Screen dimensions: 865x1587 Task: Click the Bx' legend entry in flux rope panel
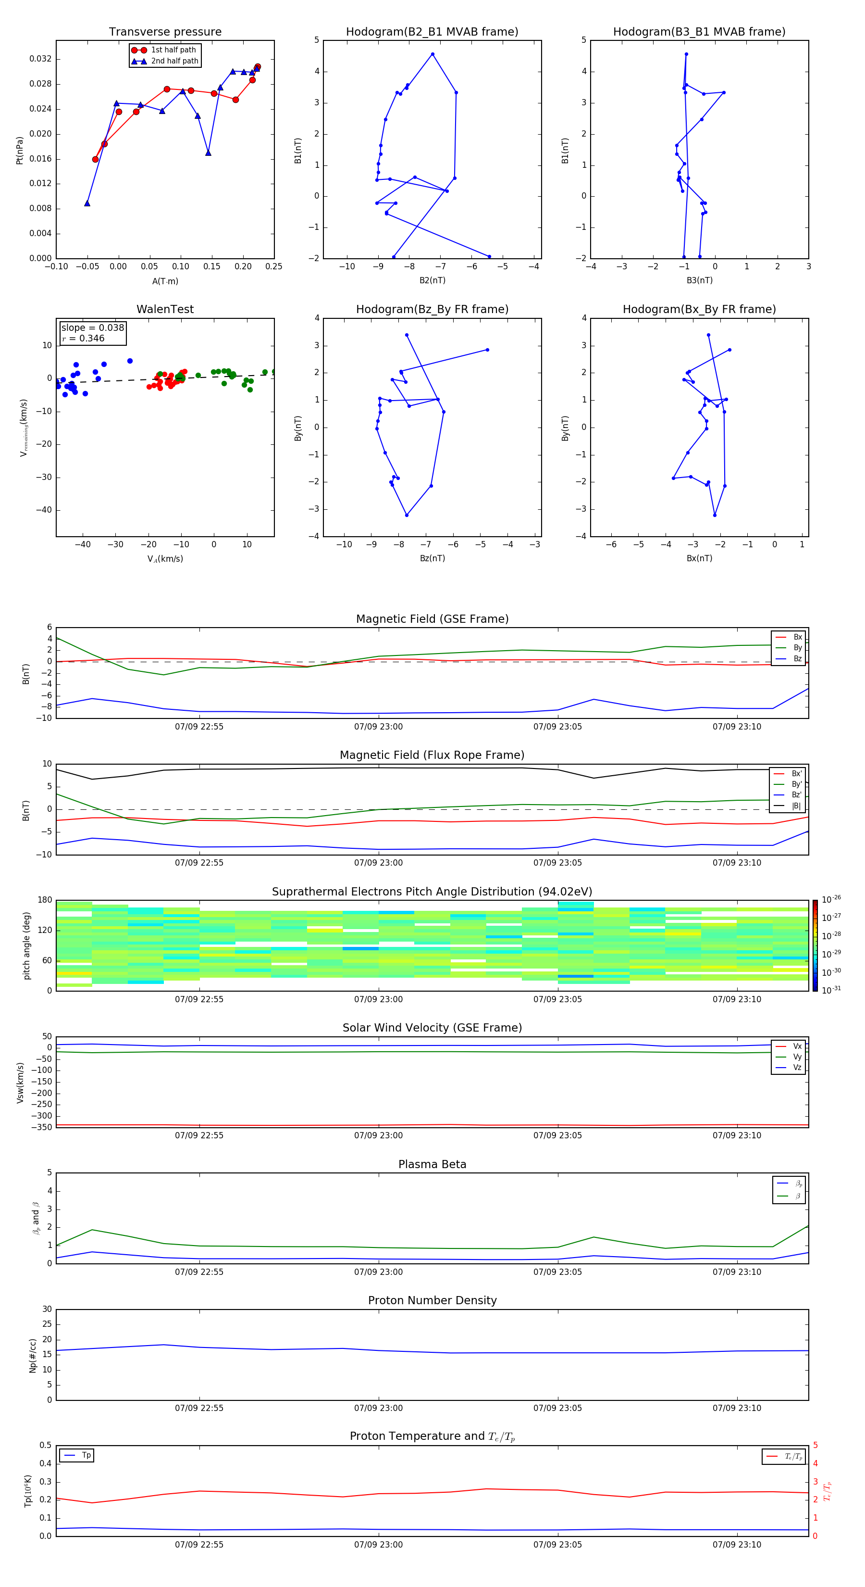pyautogui.click(x=788, y=774)
